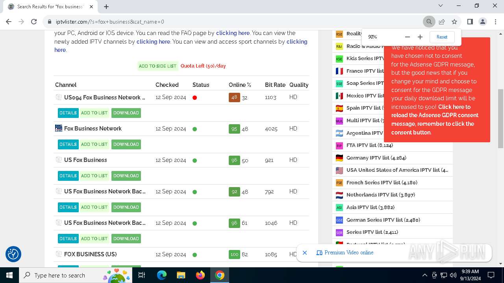Open the Netherlands IPTV list link
This screenshot has width=504, height=283.
[380, 195]
